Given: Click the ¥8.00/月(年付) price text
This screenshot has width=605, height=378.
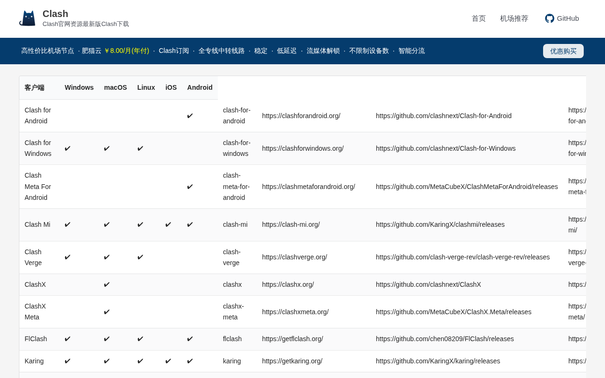Looking at the screenshot, I should tap(127, 51).
